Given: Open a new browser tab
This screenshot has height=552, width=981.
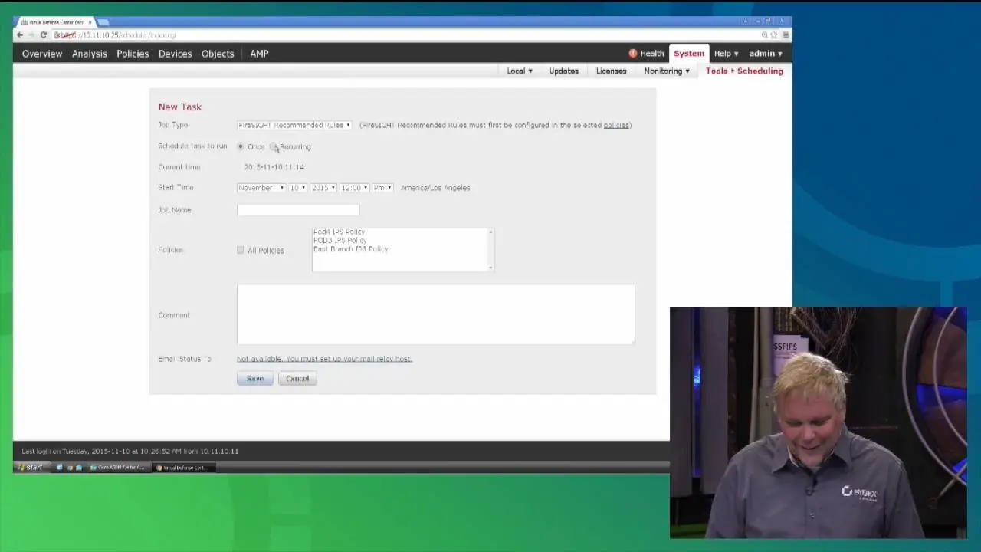Looking at the screenshot, I should pos(103,22).
